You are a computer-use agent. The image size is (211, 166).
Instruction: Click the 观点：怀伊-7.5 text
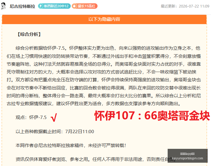[x=31, y=117]
